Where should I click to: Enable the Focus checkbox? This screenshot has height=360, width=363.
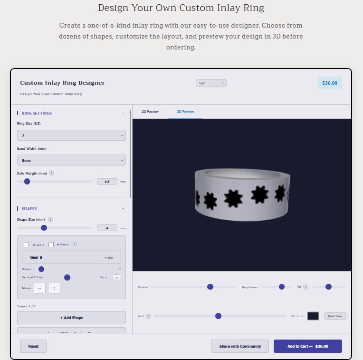51,244
